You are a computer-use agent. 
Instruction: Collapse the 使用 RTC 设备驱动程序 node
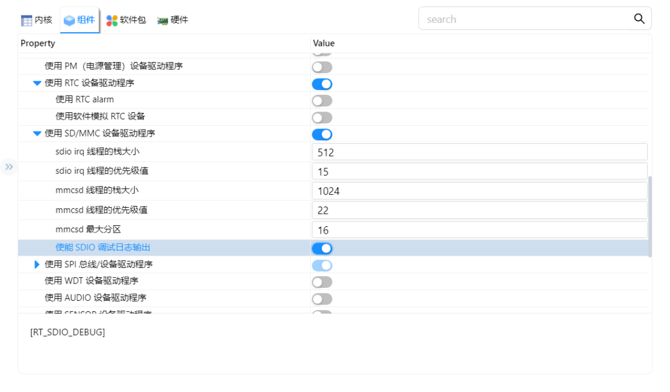(37, 84)
